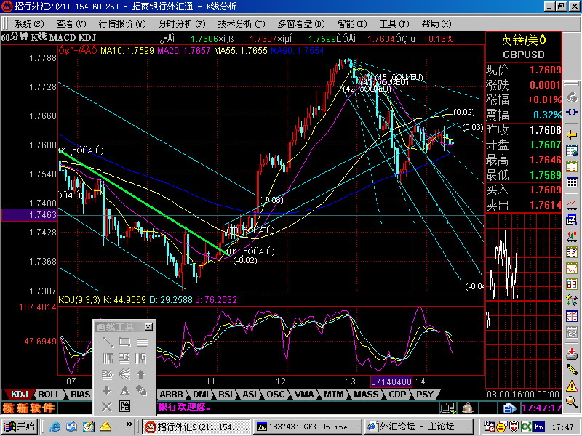Open the 系统(S) menu
The width and height of the screenshot is (582, 436).
click(x=29, y=24)
